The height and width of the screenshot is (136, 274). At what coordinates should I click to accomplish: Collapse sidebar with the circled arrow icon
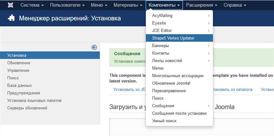[x=94, y=47]
